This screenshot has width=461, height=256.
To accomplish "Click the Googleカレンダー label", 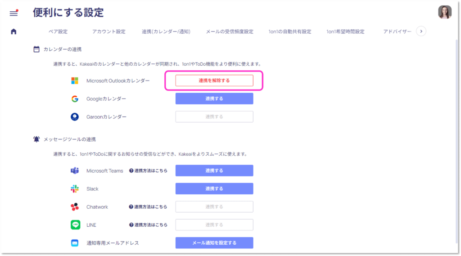I will point(106,99).
